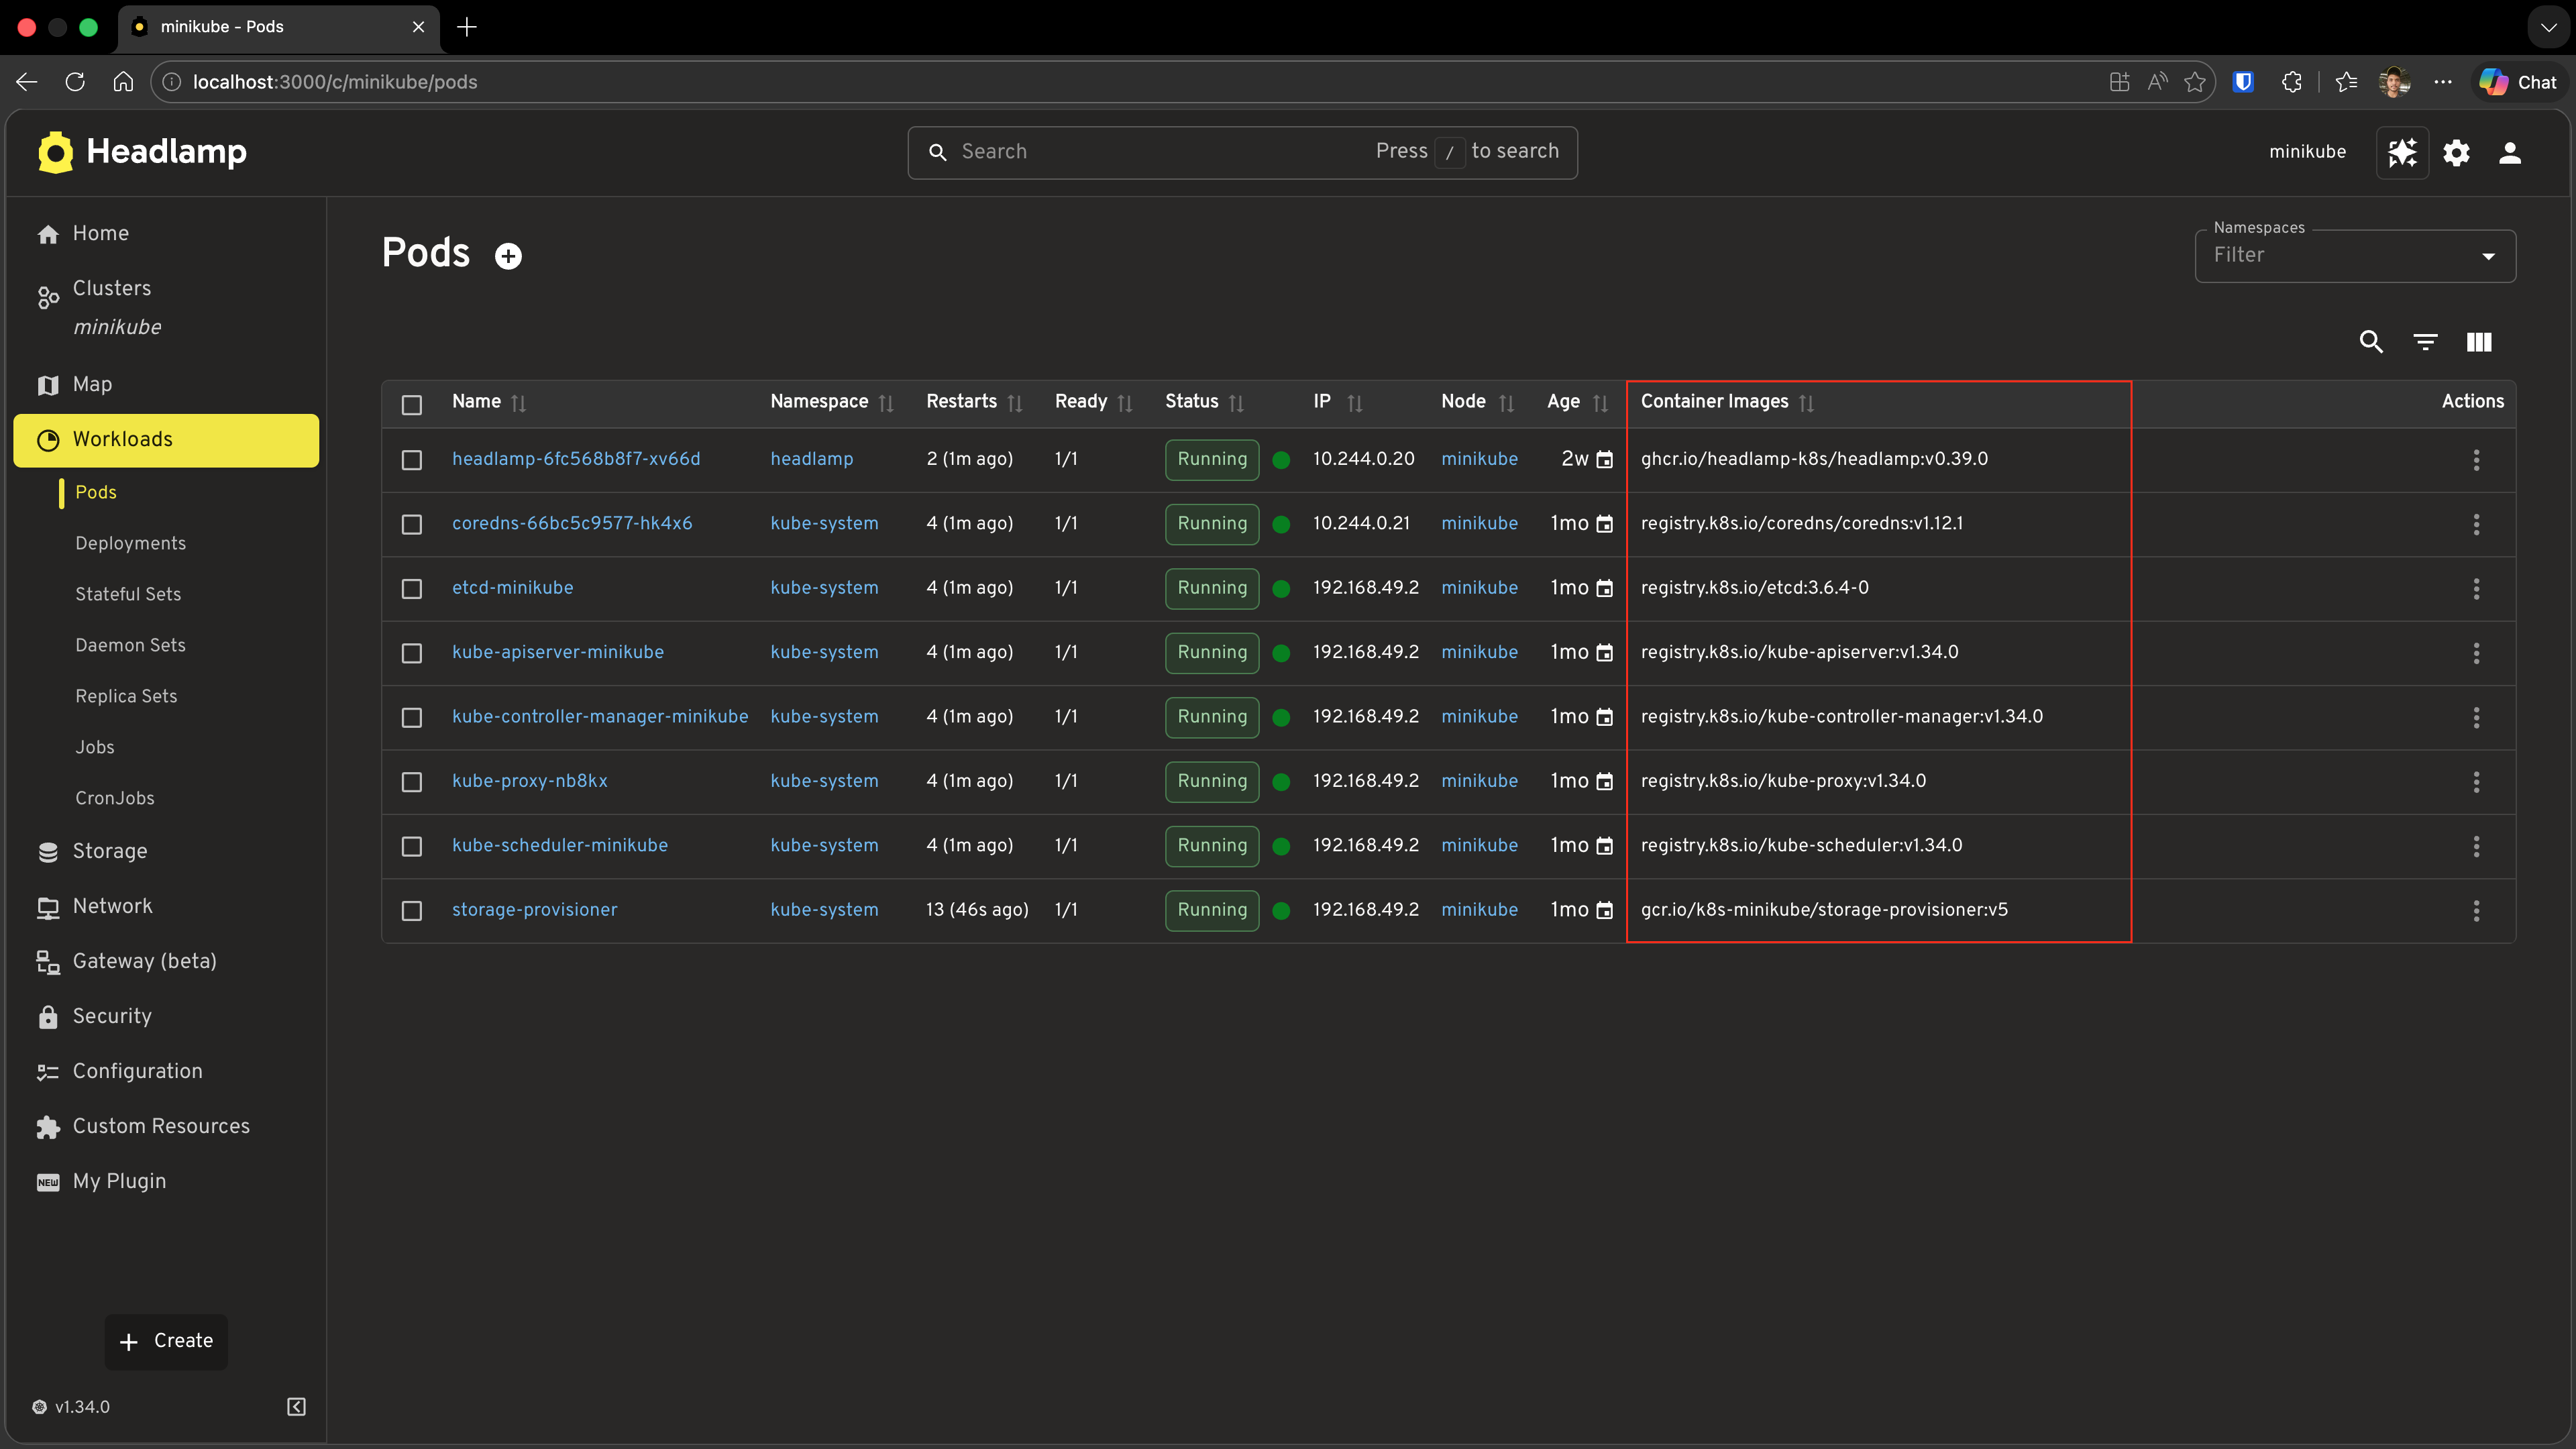The height and width of the screenshot is (1449, 2576).
Task: Select the Storage section icon
Action: 48,851
